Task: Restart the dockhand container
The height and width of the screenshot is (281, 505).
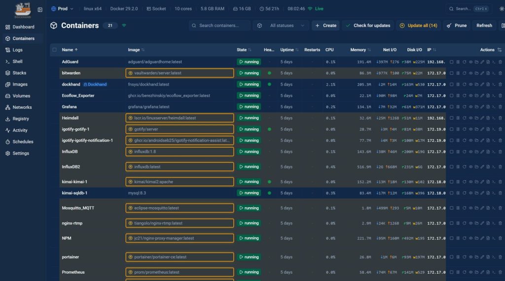Action: pos(464,84)
